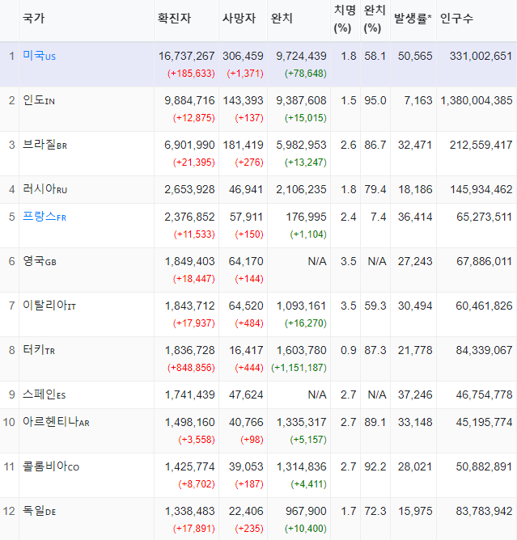This screenshot has height=540, width=517.
Task: Click UK deaths value 64,170
Action: click(x=246, y=261)
